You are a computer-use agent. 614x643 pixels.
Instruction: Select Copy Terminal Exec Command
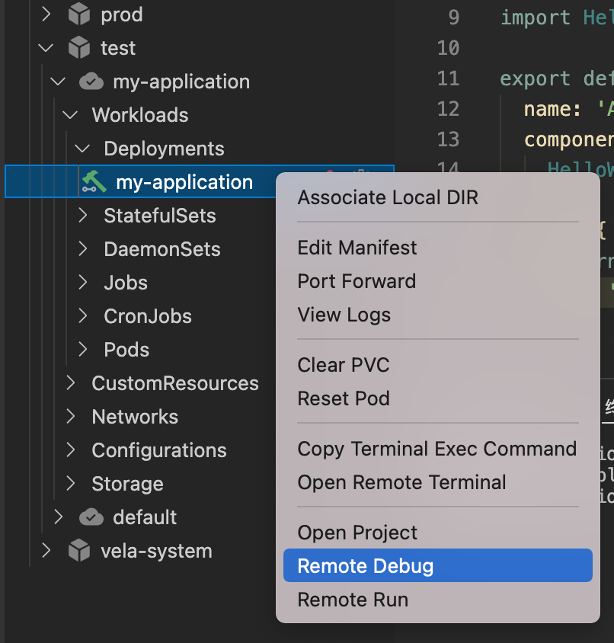pos(437,449)
